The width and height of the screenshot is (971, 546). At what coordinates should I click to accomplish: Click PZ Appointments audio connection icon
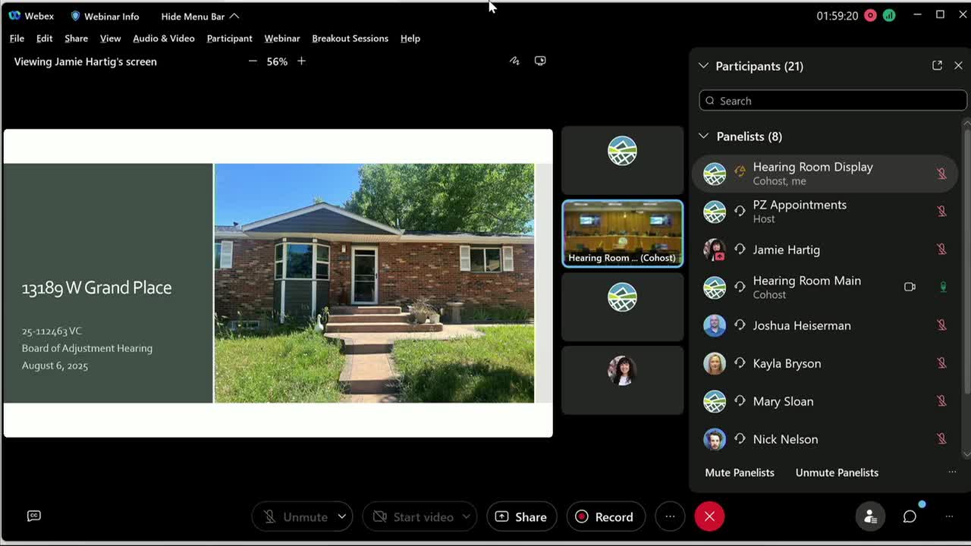coord(740,212)
